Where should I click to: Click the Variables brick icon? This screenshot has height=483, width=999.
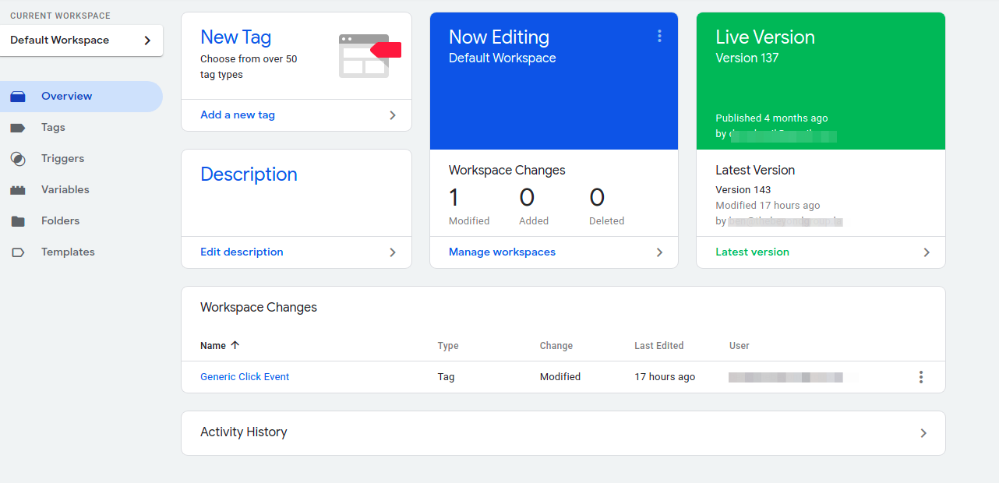18,190
